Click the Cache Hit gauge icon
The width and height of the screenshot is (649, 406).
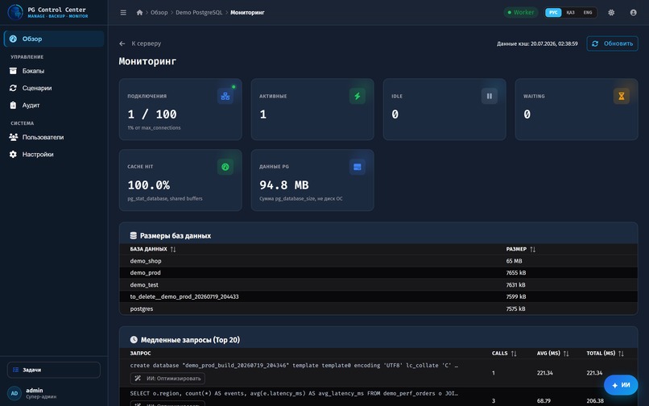(225, 167)
